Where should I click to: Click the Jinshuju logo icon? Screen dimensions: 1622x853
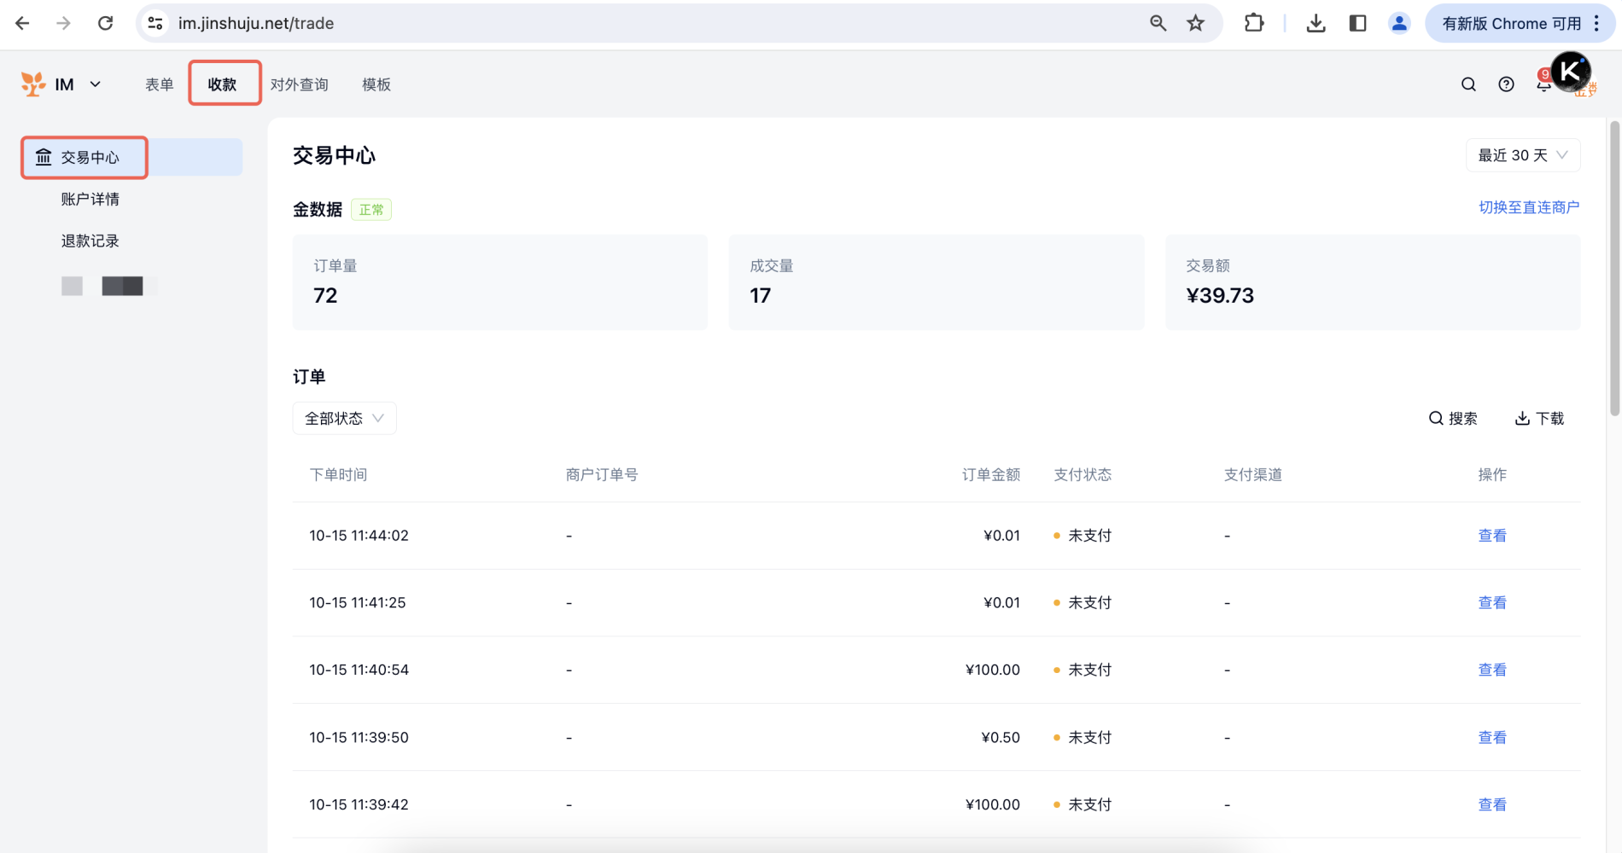coord(33,84)
